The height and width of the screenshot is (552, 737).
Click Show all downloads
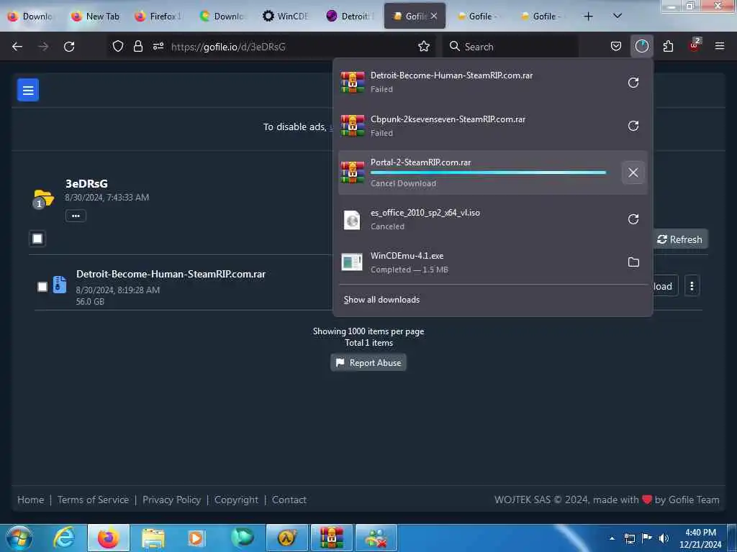coord(381,300)
